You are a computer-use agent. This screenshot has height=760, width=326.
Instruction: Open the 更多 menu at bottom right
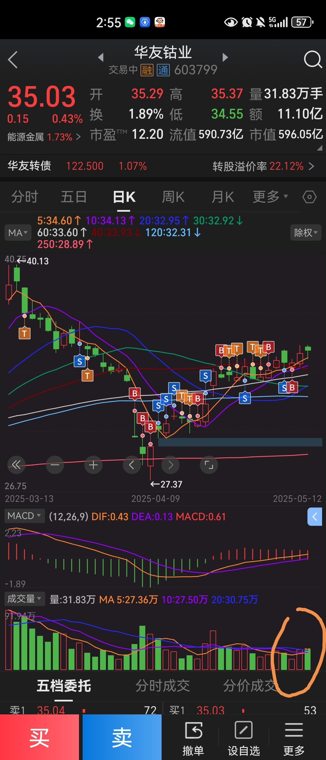[294, 738]
